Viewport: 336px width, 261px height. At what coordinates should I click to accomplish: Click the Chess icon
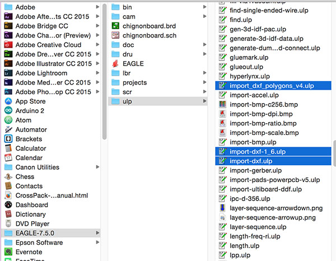8,176
